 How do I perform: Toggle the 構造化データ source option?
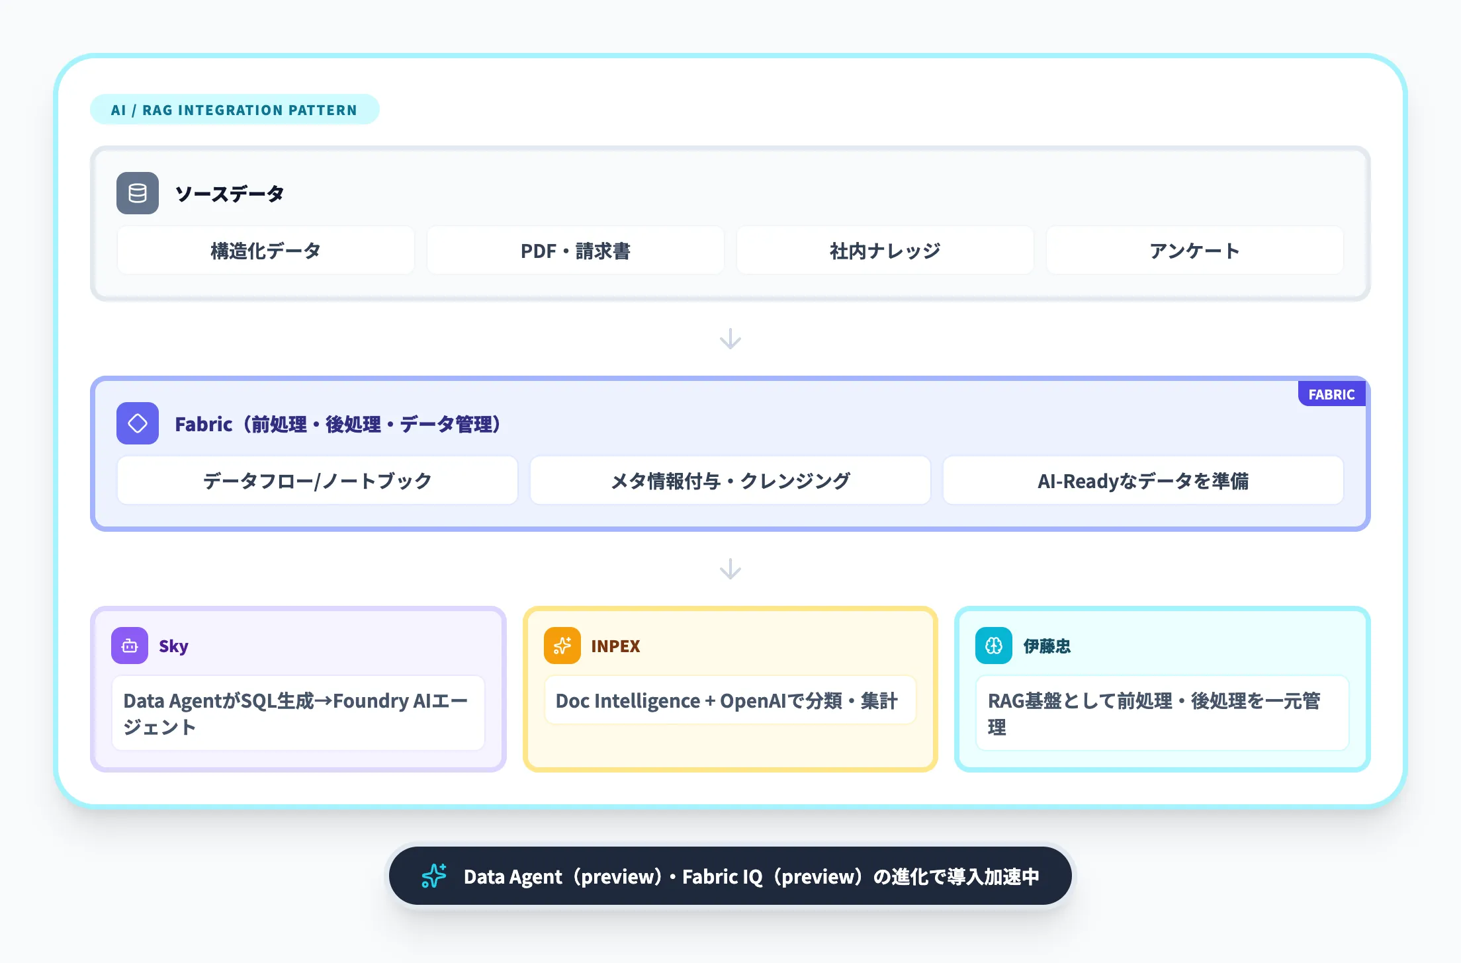point(265,250)
